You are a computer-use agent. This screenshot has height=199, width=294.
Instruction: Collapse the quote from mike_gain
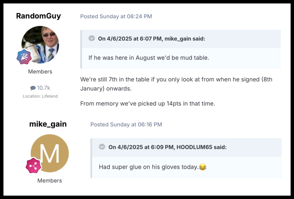click(x=92, y=39)
